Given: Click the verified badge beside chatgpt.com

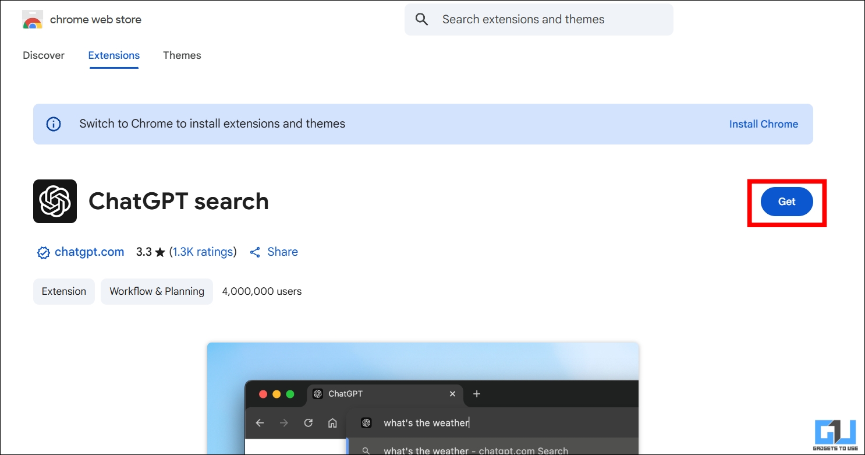Looking at the screenshot, I should (x=43, y=252).
